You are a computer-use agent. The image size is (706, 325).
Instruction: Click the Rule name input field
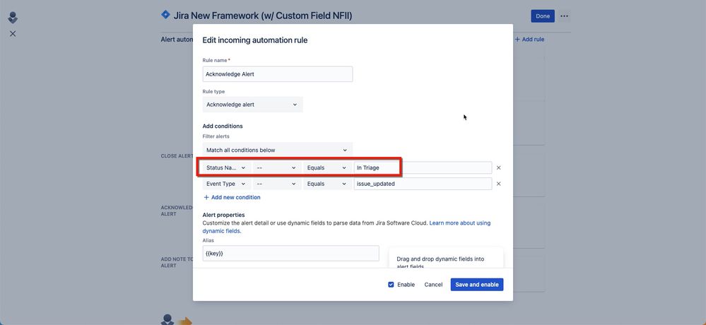coord(277,74)
